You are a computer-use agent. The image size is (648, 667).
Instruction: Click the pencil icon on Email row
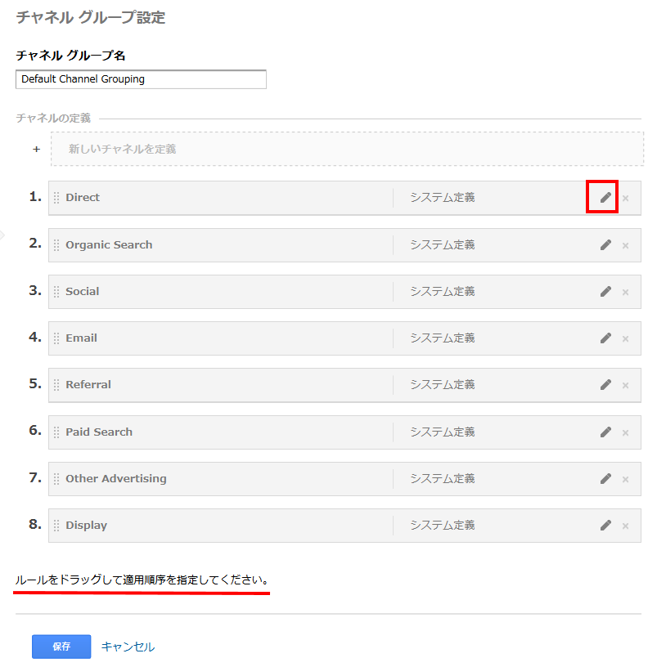605,338
